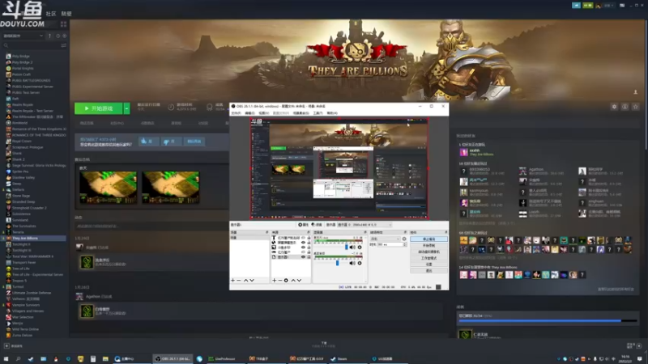648x364 pixels.
Task: Open the Steam library filter options icon
Action: [x=63, y=45]
